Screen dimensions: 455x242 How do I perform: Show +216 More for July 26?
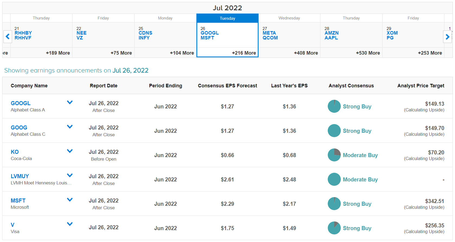[x=244, y=53]
